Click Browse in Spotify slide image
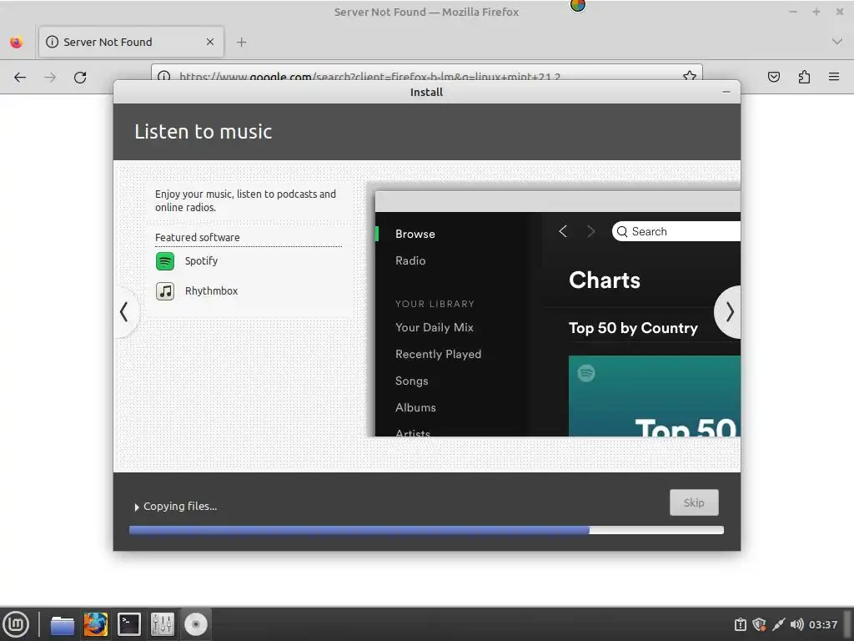Image resolution: width=854 pixels, height=641 pixels. pos(415,234)
